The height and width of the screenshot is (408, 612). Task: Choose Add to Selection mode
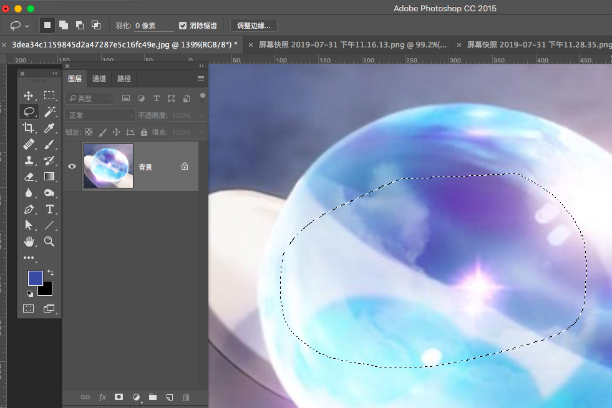pos(64,26)
